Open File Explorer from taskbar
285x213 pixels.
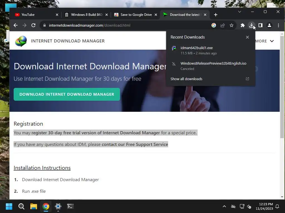click(34, 206)
